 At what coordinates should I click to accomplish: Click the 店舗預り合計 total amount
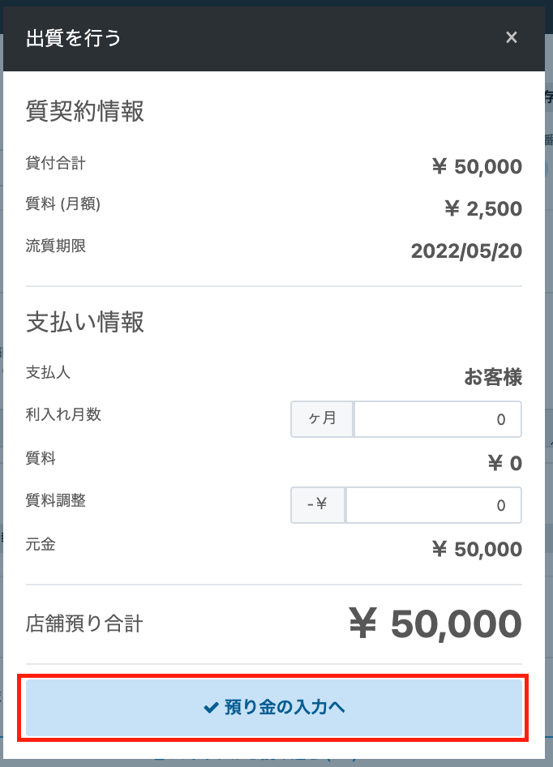(x=435, y=623)
